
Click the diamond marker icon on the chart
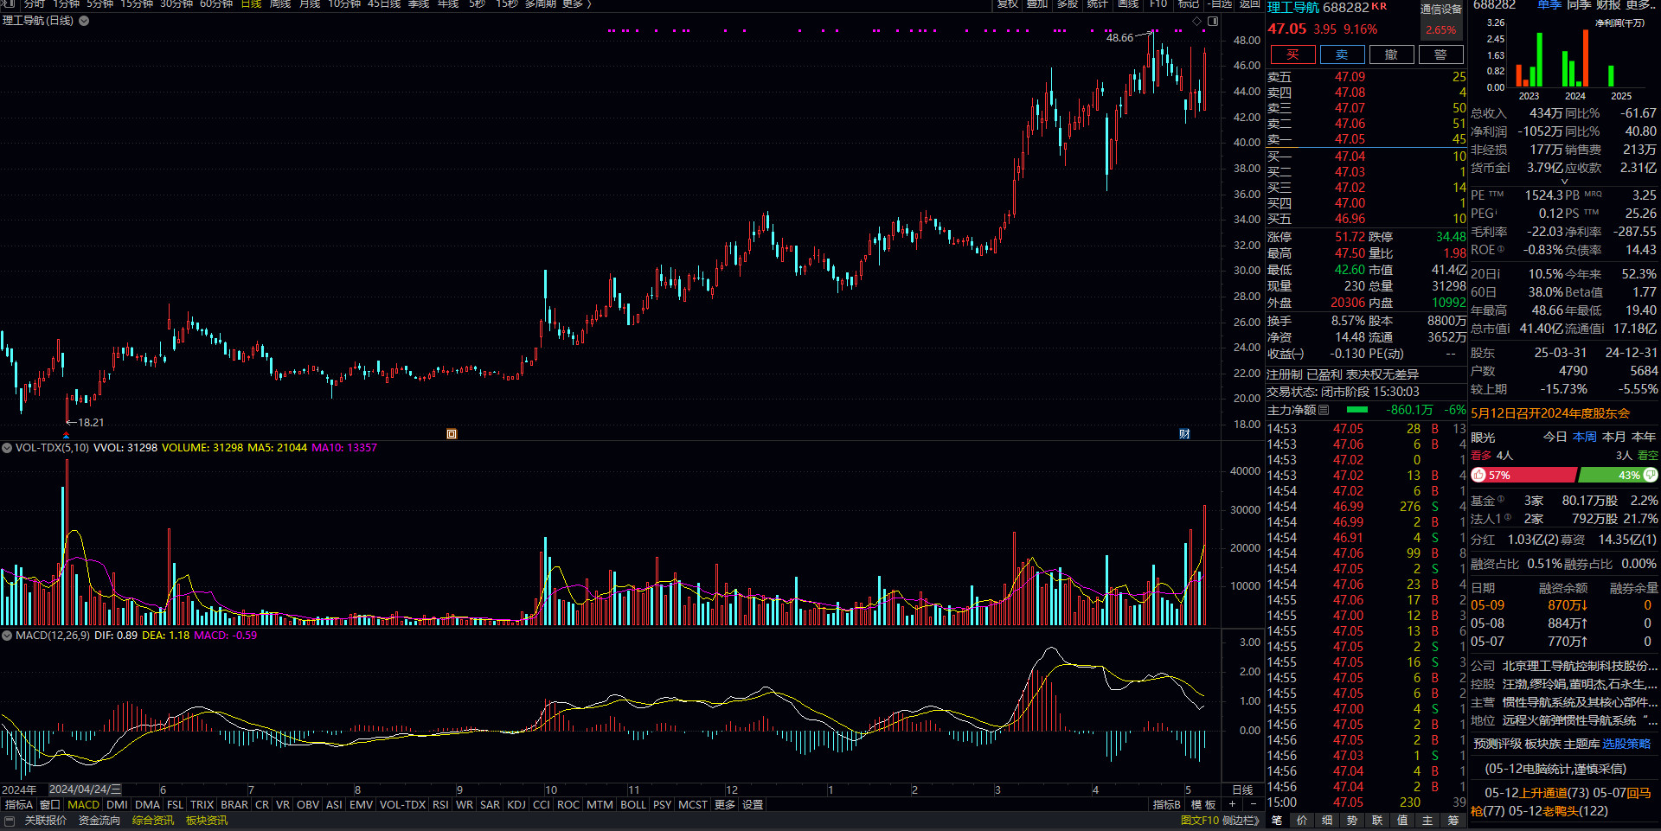(1197, 21)
